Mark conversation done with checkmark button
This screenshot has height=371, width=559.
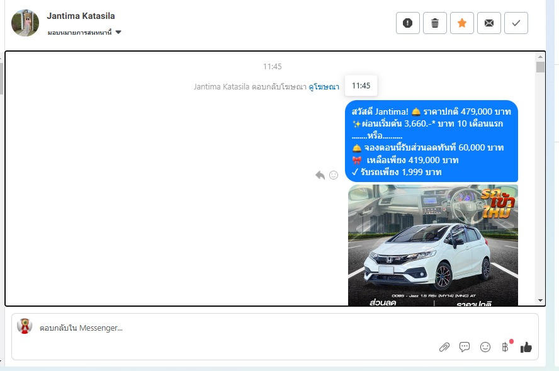516,23
